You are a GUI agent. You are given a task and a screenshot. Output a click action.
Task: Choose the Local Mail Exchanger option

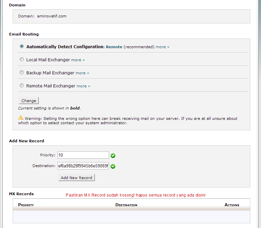coord(22,60)
